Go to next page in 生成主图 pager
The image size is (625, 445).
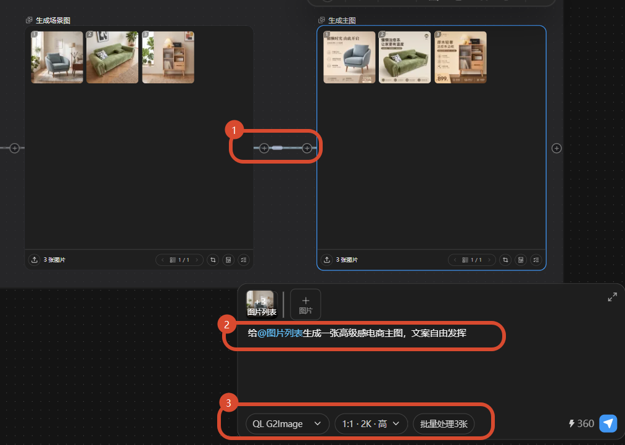click(489, 260)
